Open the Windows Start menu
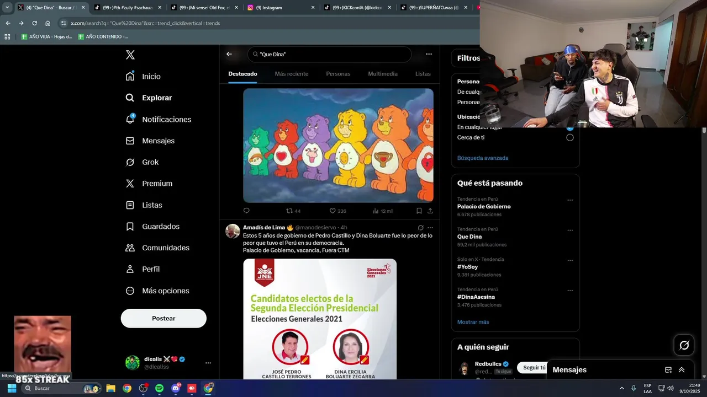707x397 pixels. point(12,388)
